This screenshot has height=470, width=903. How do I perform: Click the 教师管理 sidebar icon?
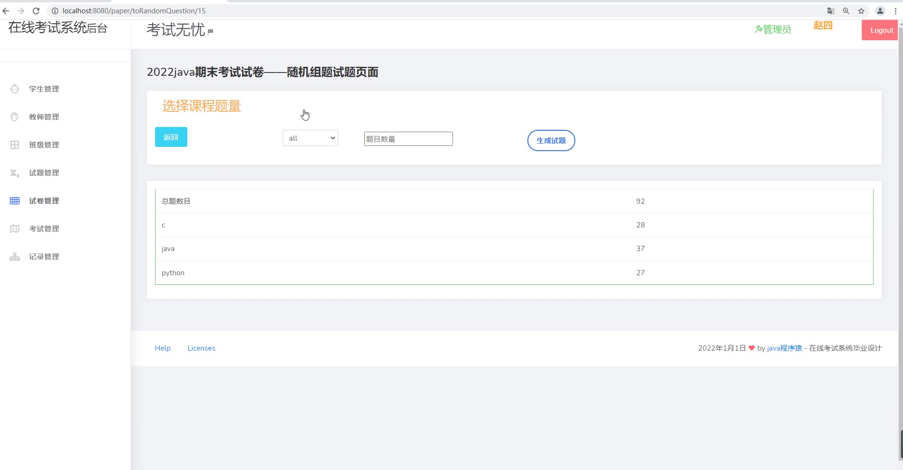pyautogui.click(x=15, y=117)
